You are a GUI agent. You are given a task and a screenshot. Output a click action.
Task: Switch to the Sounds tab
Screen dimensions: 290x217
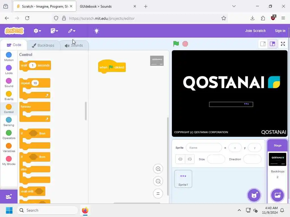tap(74, 45)
